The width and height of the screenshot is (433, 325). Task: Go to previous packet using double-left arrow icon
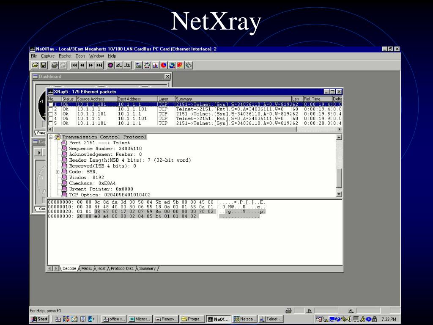click(x=82, y=65)
